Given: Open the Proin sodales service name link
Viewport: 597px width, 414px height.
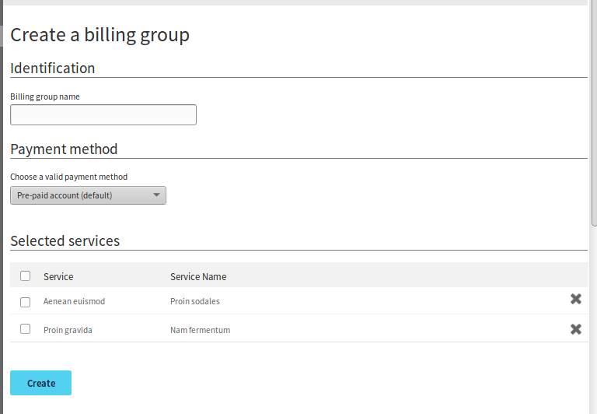Looking at the screenshot, I should [x=195, y=301].
